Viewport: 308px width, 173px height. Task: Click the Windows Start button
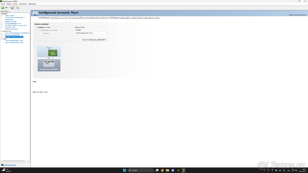(x=124, y=170)
